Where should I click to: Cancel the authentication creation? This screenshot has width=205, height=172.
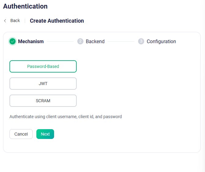coord(21,134)
